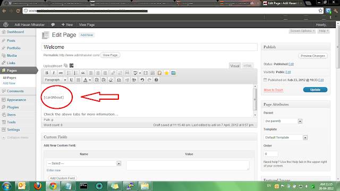Image resolution: width=340 pixels, height=191 pixels.
Task: Click the unlink icon
Action: (120, 73)
